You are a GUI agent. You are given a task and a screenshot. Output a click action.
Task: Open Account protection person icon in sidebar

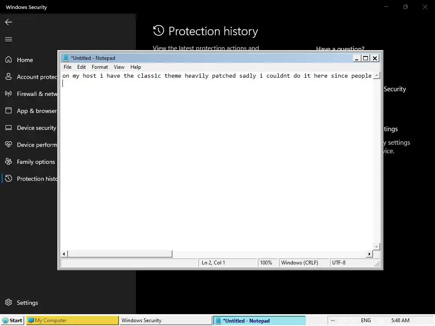pos(8,76)
